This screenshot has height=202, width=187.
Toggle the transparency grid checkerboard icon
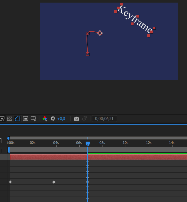click(x=10, y=119)
